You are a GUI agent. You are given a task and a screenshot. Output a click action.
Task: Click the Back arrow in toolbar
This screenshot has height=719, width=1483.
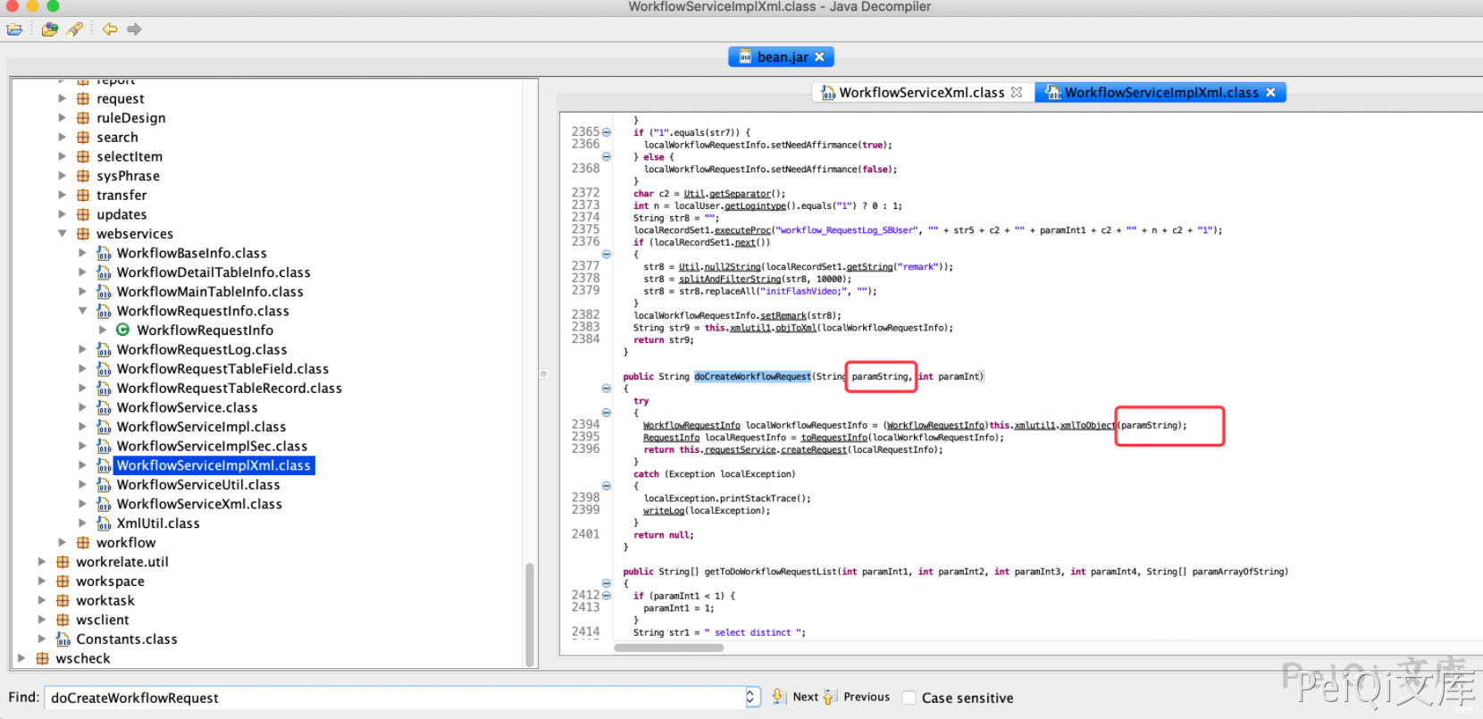click(110, 29)
